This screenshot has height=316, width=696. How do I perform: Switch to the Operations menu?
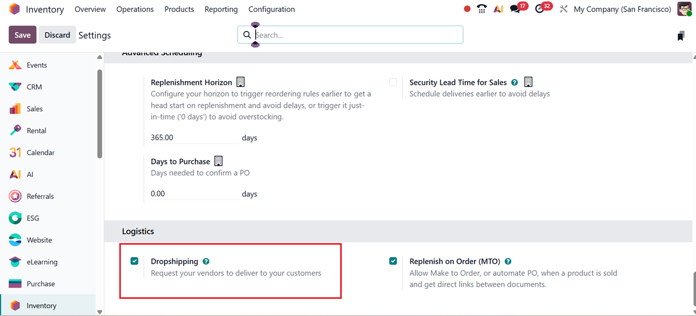pyautogui.click(x=135, y=9)
